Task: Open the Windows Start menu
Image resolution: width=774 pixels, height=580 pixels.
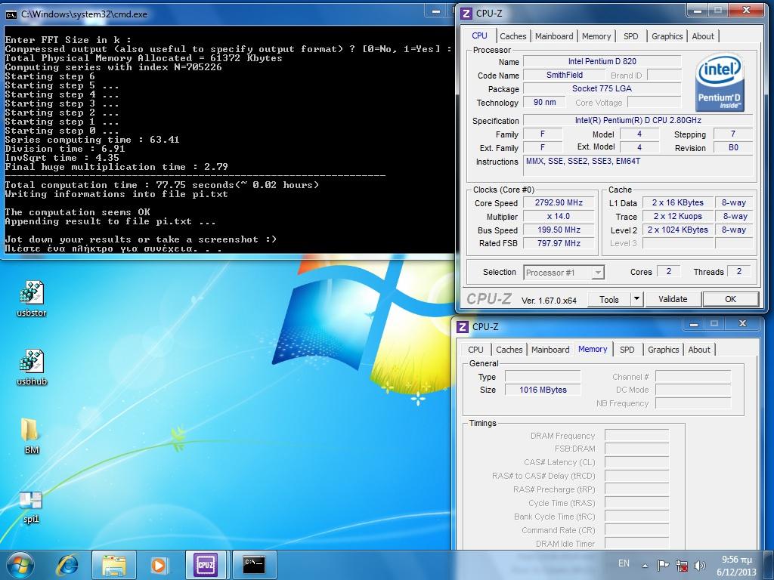Action: 20,564
